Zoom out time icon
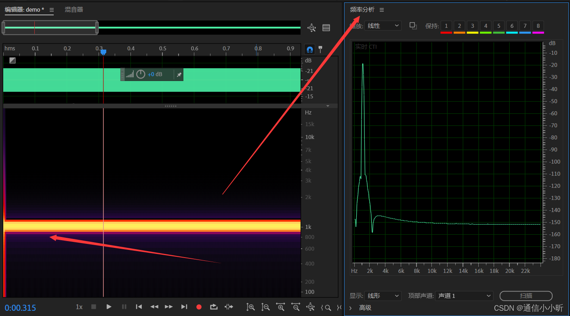Image resolution: width=570 pixels, height=316 pixels. point(296,307)
